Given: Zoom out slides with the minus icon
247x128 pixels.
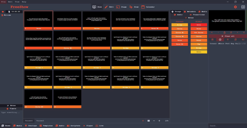Looking at the screenshot, I should tap(154, 121).
